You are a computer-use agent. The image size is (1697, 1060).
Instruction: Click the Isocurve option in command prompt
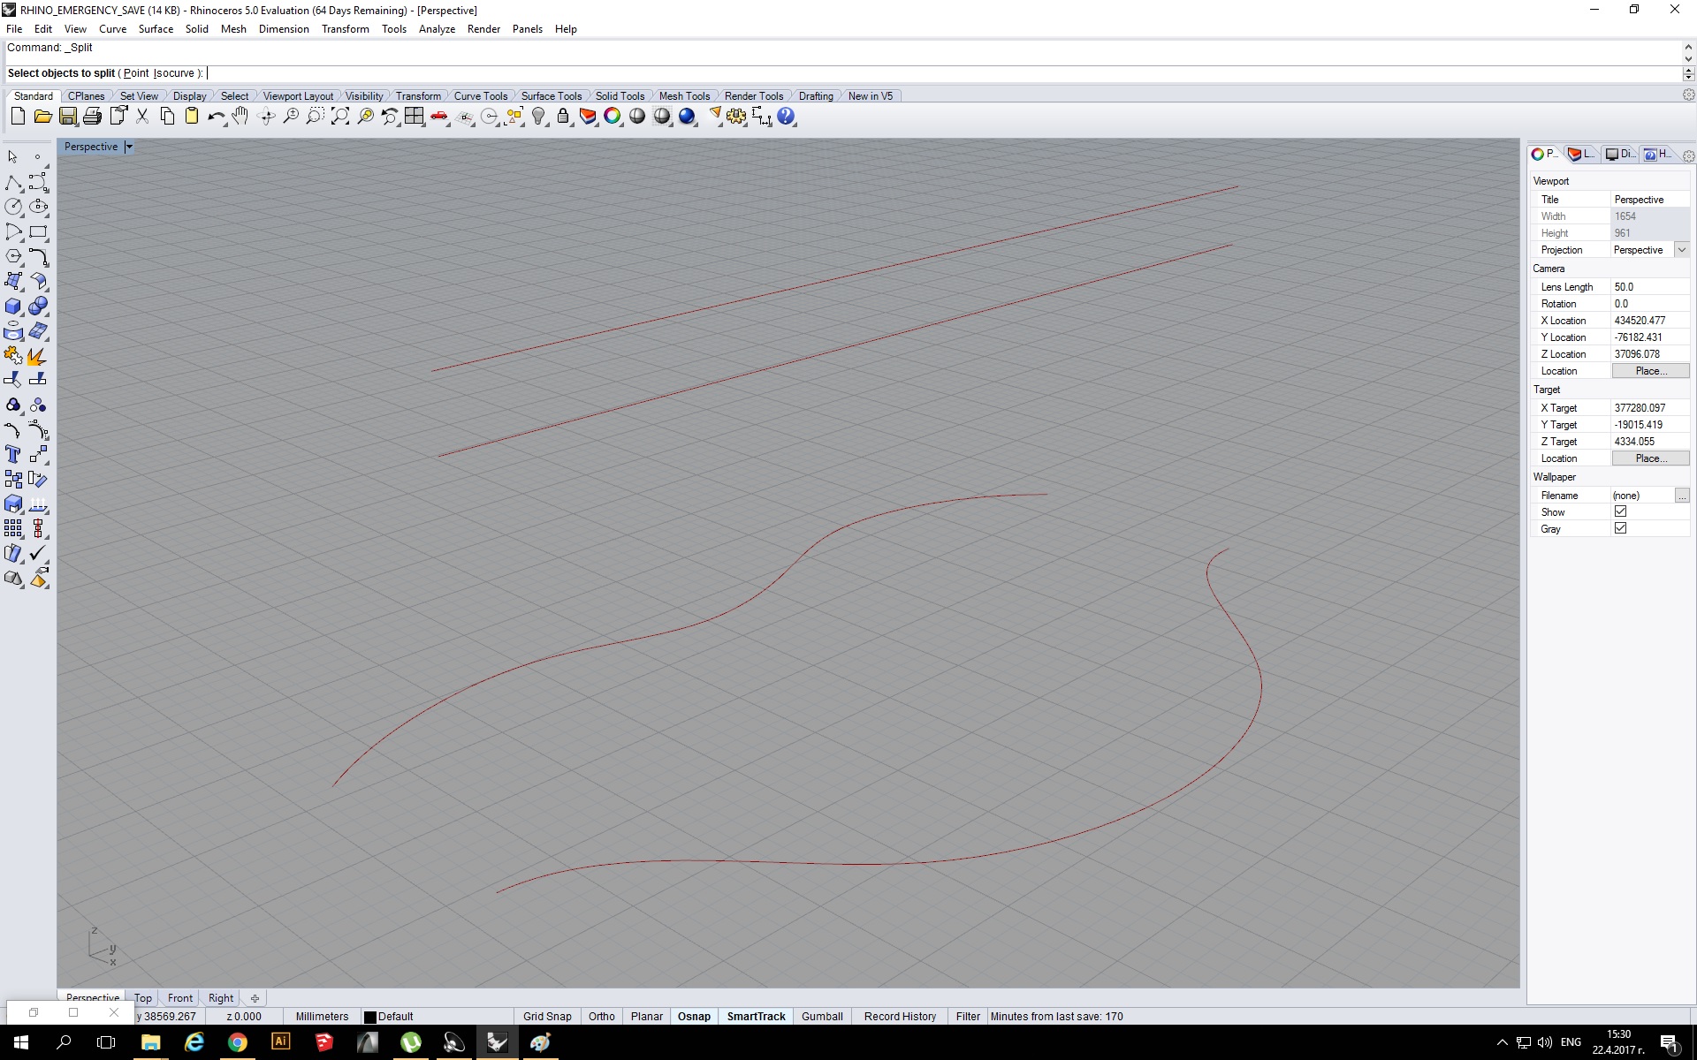coord(174,73)
